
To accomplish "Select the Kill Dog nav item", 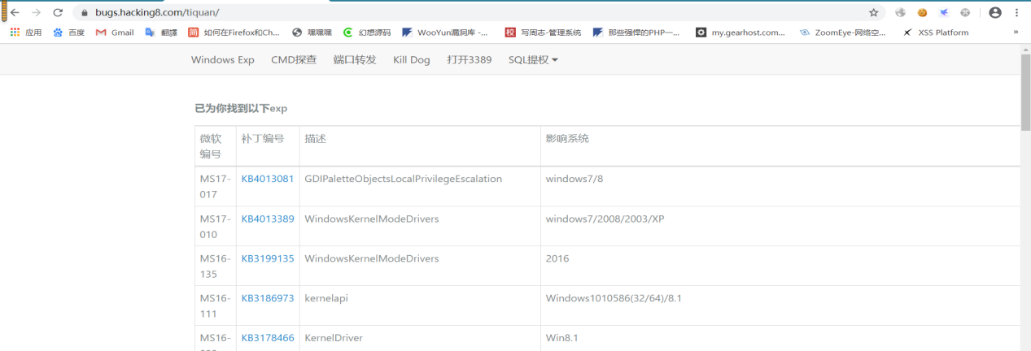I will [412, 60].
